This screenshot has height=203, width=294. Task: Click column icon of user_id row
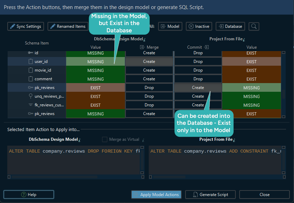[31, 62]
